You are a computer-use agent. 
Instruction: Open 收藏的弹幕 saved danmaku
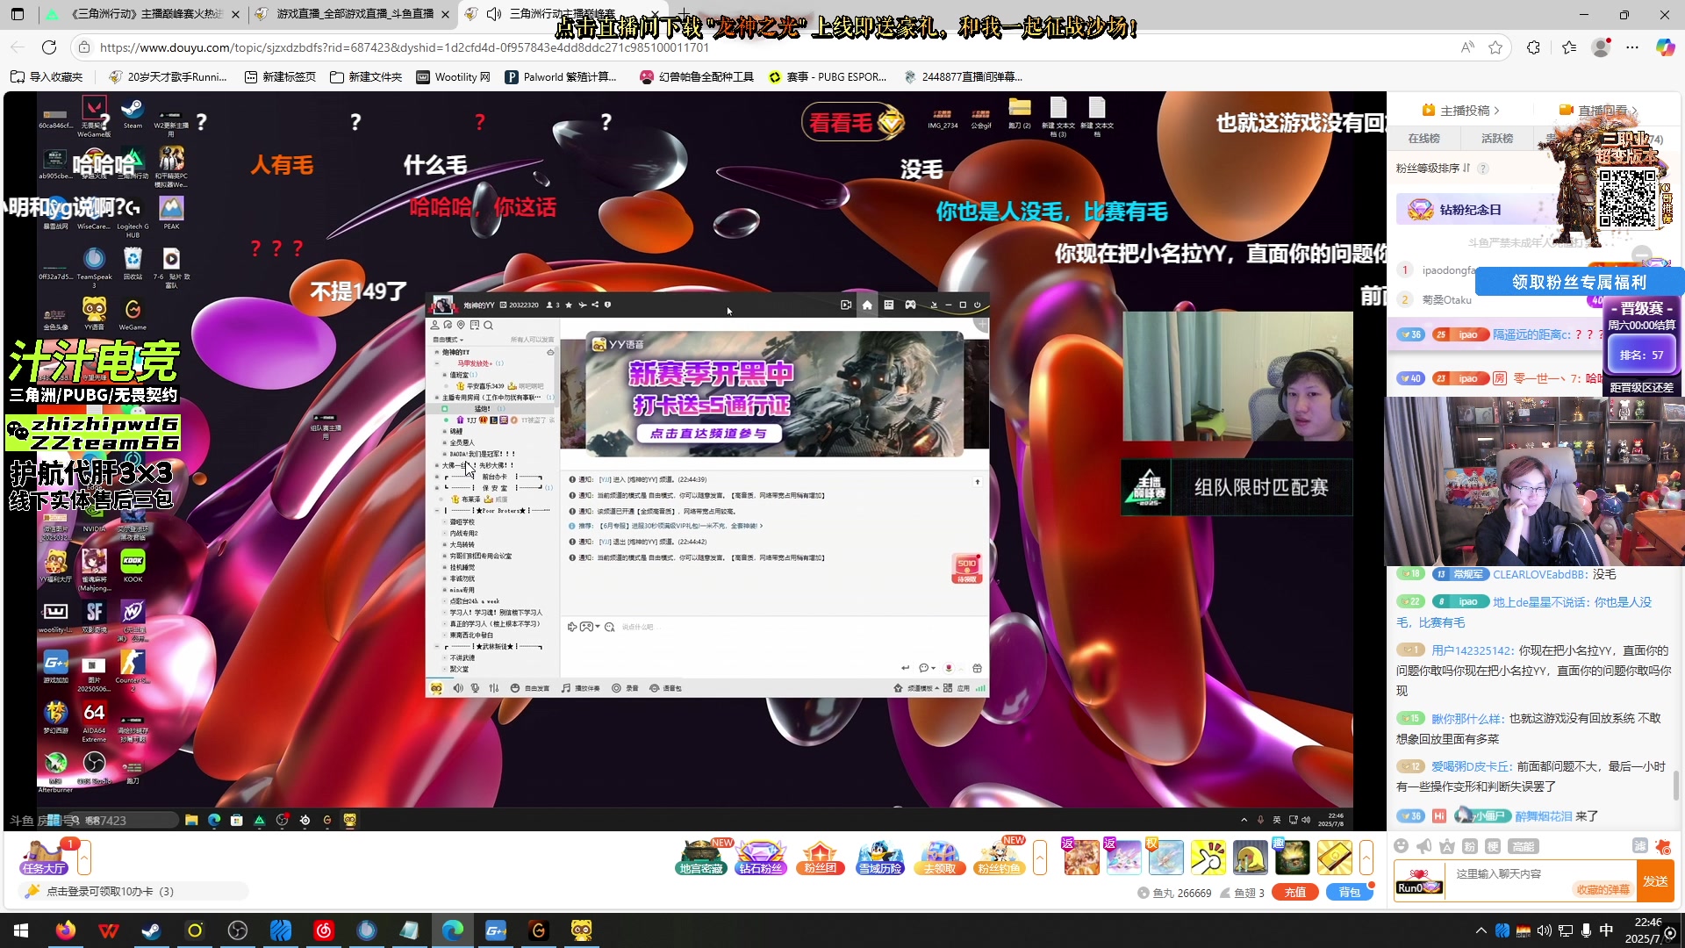(x=1603, y=890)
